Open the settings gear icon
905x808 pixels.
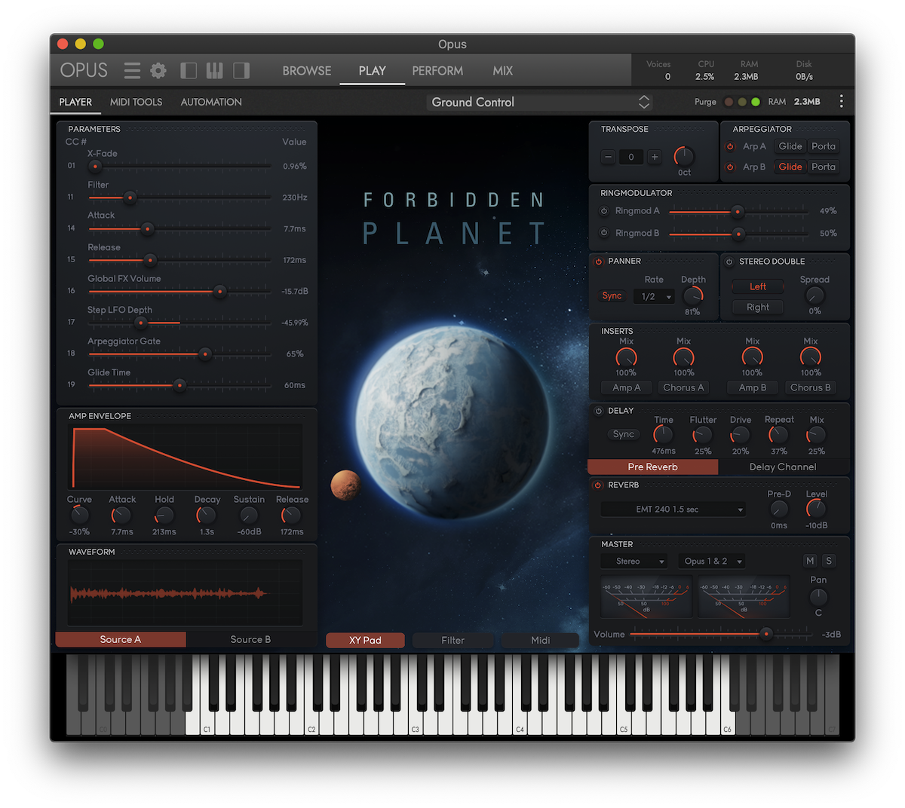158,71
